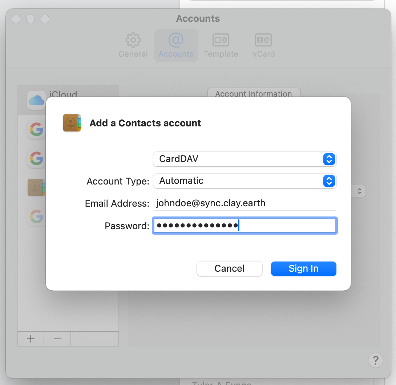This screenshot has height=385, width=396.
Task: Click the Contacts book icon in dialog
Action: (x=72, y=123)
